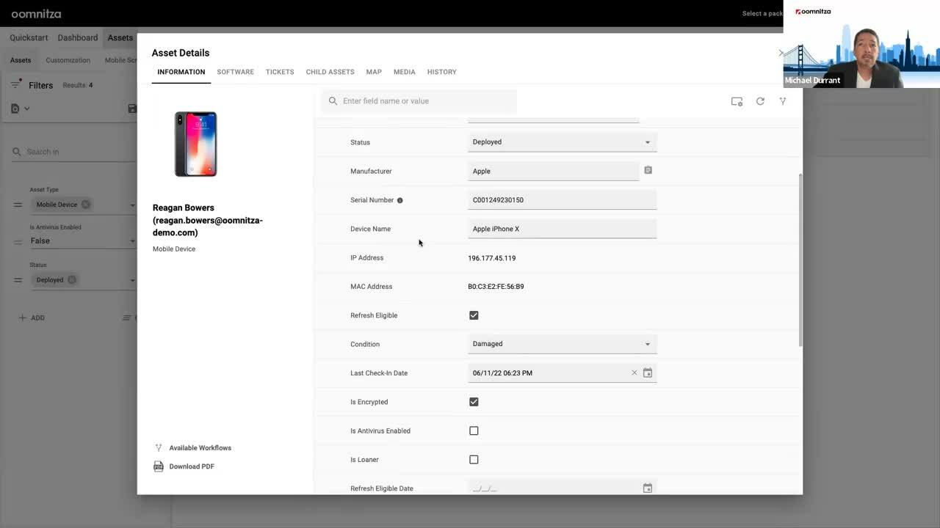This screenshot has width=940, height=528.
Task: Click the iPhone X device thumbnail image
Action: tap(195, 144)
